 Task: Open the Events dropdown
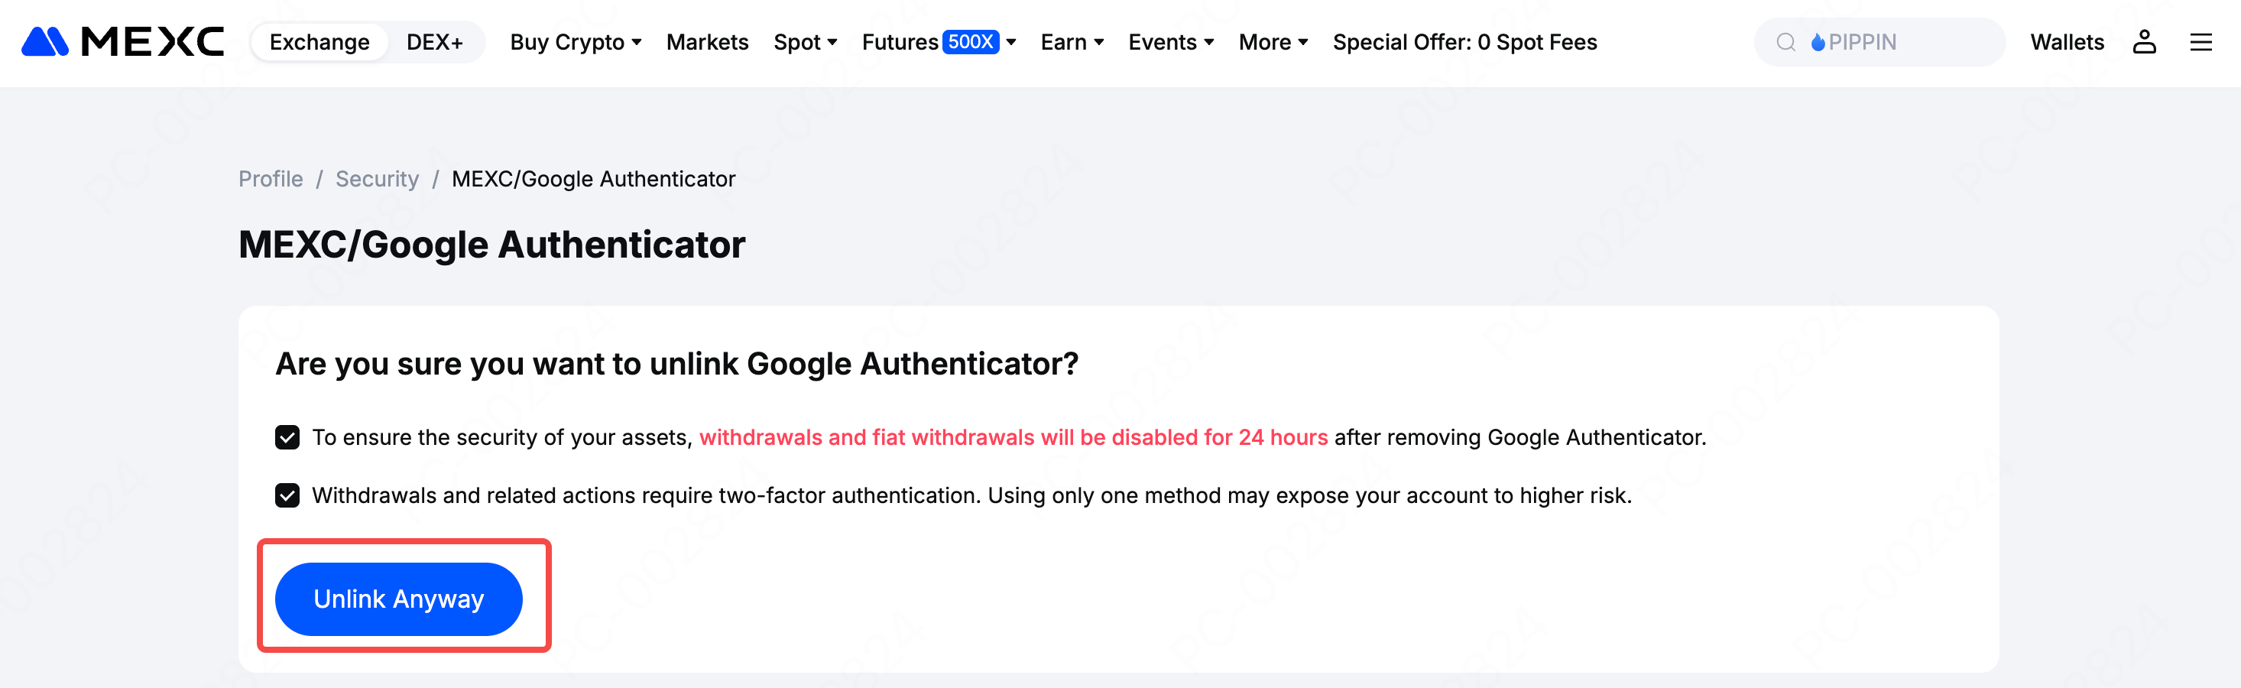click(1170, 42)
